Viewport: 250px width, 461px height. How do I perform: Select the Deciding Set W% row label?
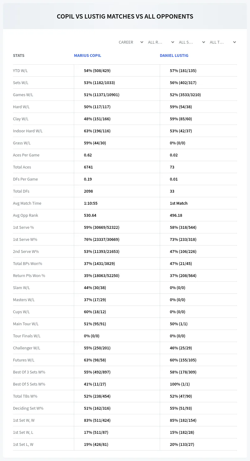[x=28, y=408]
